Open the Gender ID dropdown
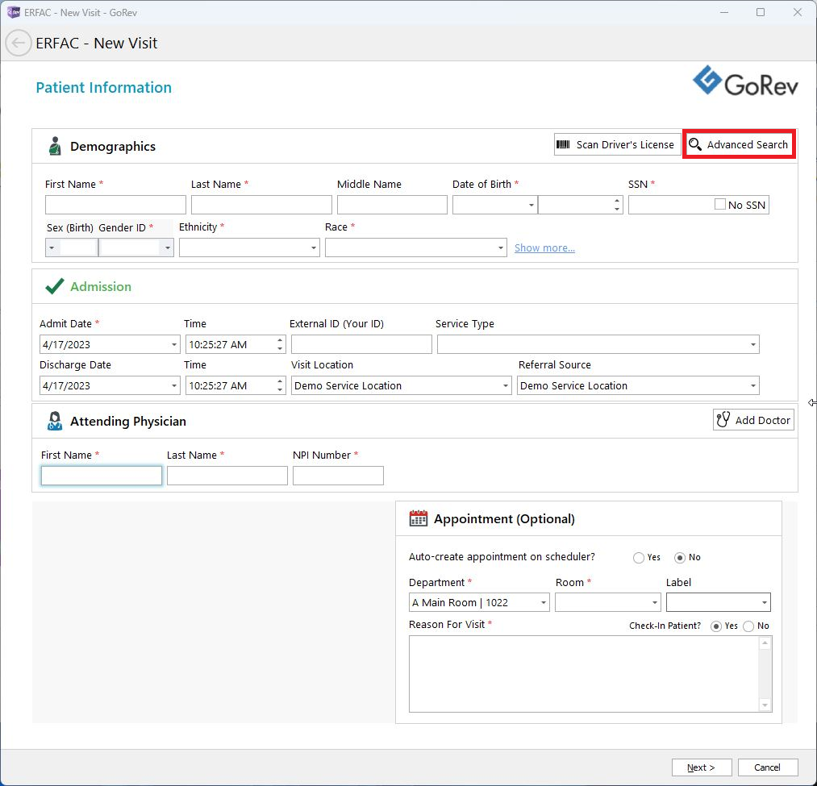The width and height of the screenshot is (817, 786). [167, 247]
